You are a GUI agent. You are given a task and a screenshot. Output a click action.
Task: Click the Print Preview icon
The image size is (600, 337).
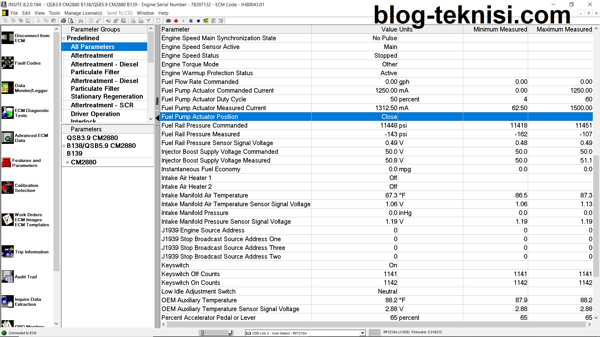pos(71,21)
